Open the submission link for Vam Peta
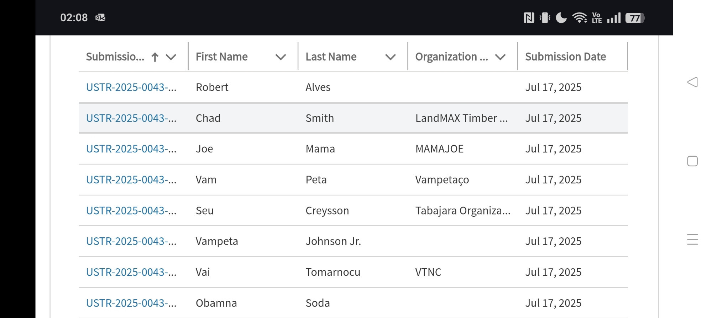This screenshot has height=318, width=712. coord(131,179)
